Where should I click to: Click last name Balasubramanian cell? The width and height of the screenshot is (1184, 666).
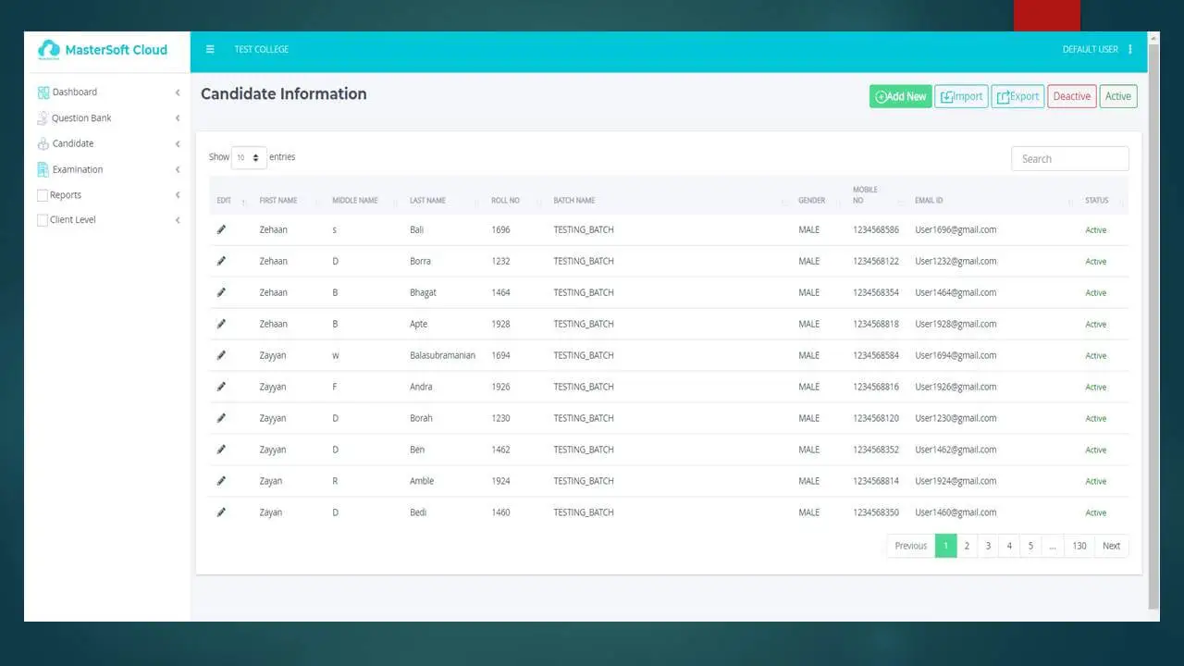443,355
